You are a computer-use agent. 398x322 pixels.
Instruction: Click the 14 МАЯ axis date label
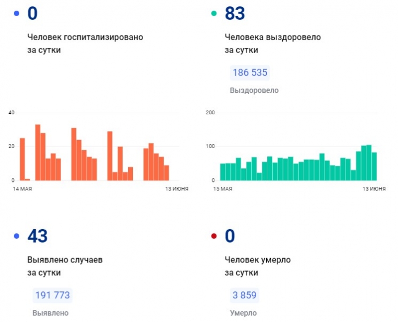click(21, 189)
